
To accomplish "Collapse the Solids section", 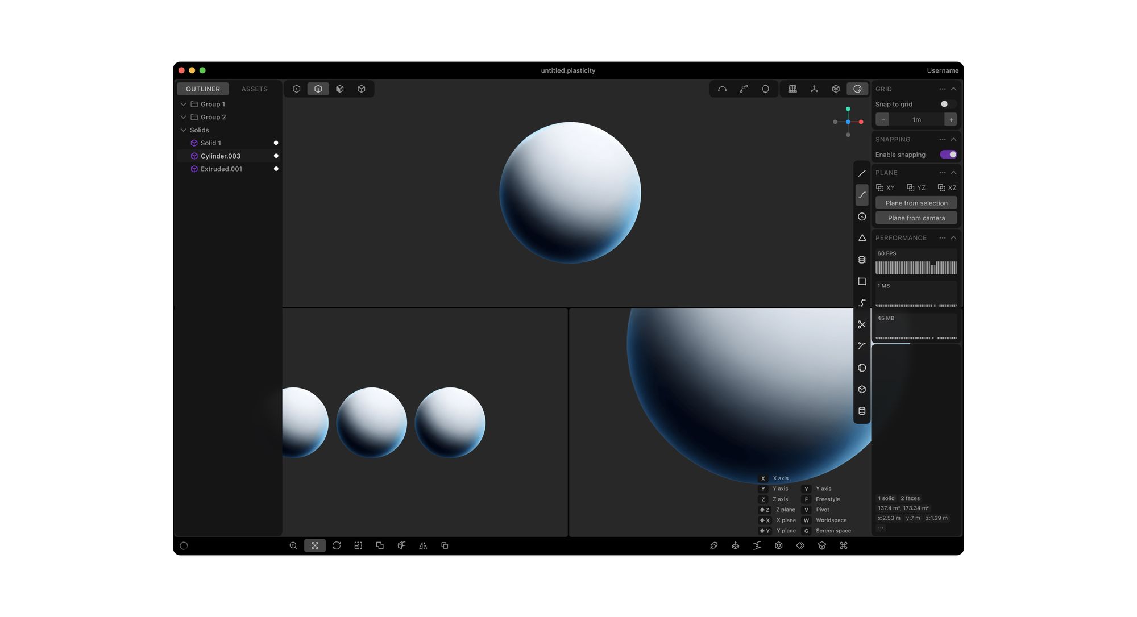I will [x=184, y=130].
